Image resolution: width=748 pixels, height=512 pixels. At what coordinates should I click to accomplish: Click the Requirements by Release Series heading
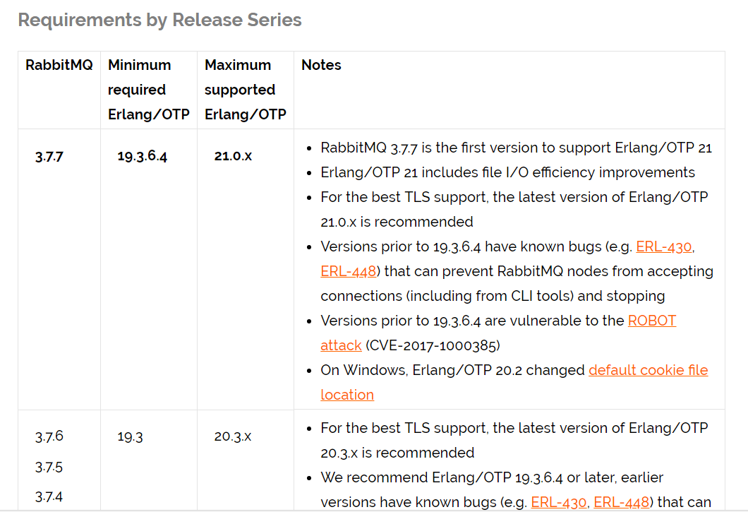159,20
